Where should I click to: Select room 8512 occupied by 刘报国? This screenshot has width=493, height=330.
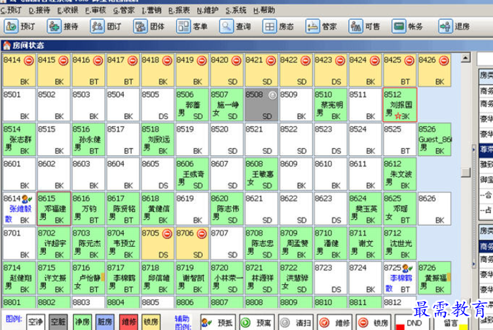[x=400, y=105]
